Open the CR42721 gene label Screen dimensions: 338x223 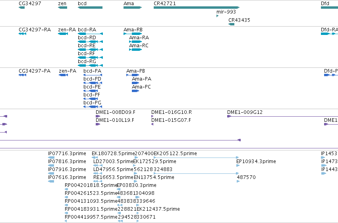click(x=165, y=4)
